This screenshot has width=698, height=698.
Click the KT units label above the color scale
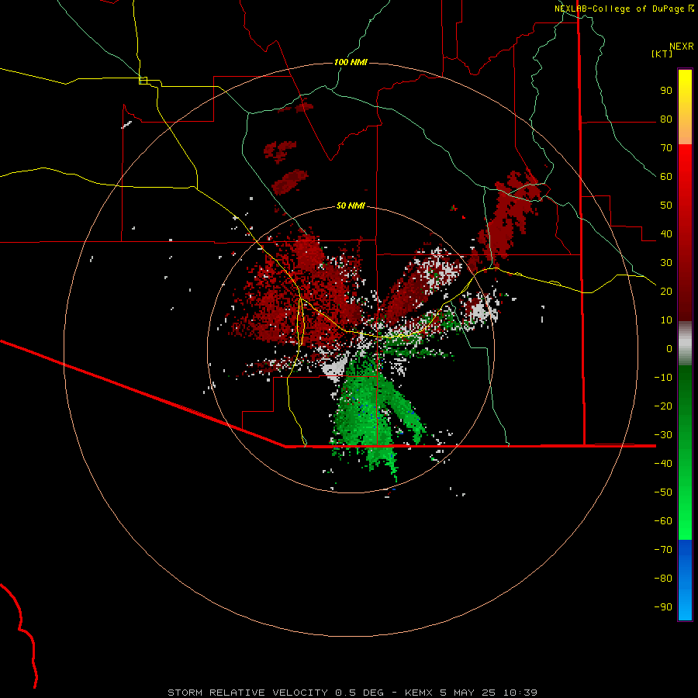click(x=662, y=54)
